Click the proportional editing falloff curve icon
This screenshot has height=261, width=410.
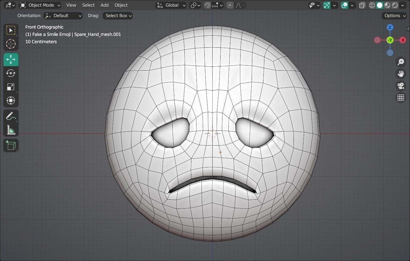click(239, 5)
